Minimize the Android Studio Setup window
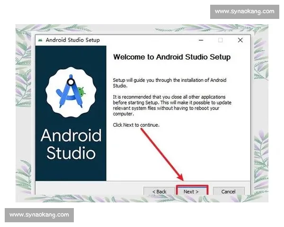 click(x=201, y=40)
